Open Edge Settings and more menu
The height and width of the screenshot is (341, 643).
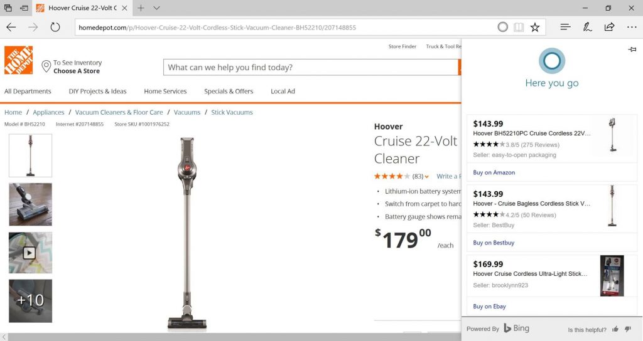(631, 27)
